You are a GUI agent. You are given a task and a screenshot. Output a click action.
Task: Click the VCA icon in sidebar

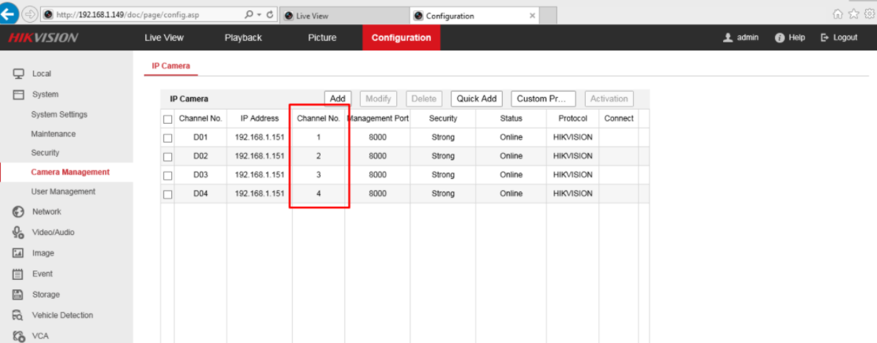click(x=17, y=336)
